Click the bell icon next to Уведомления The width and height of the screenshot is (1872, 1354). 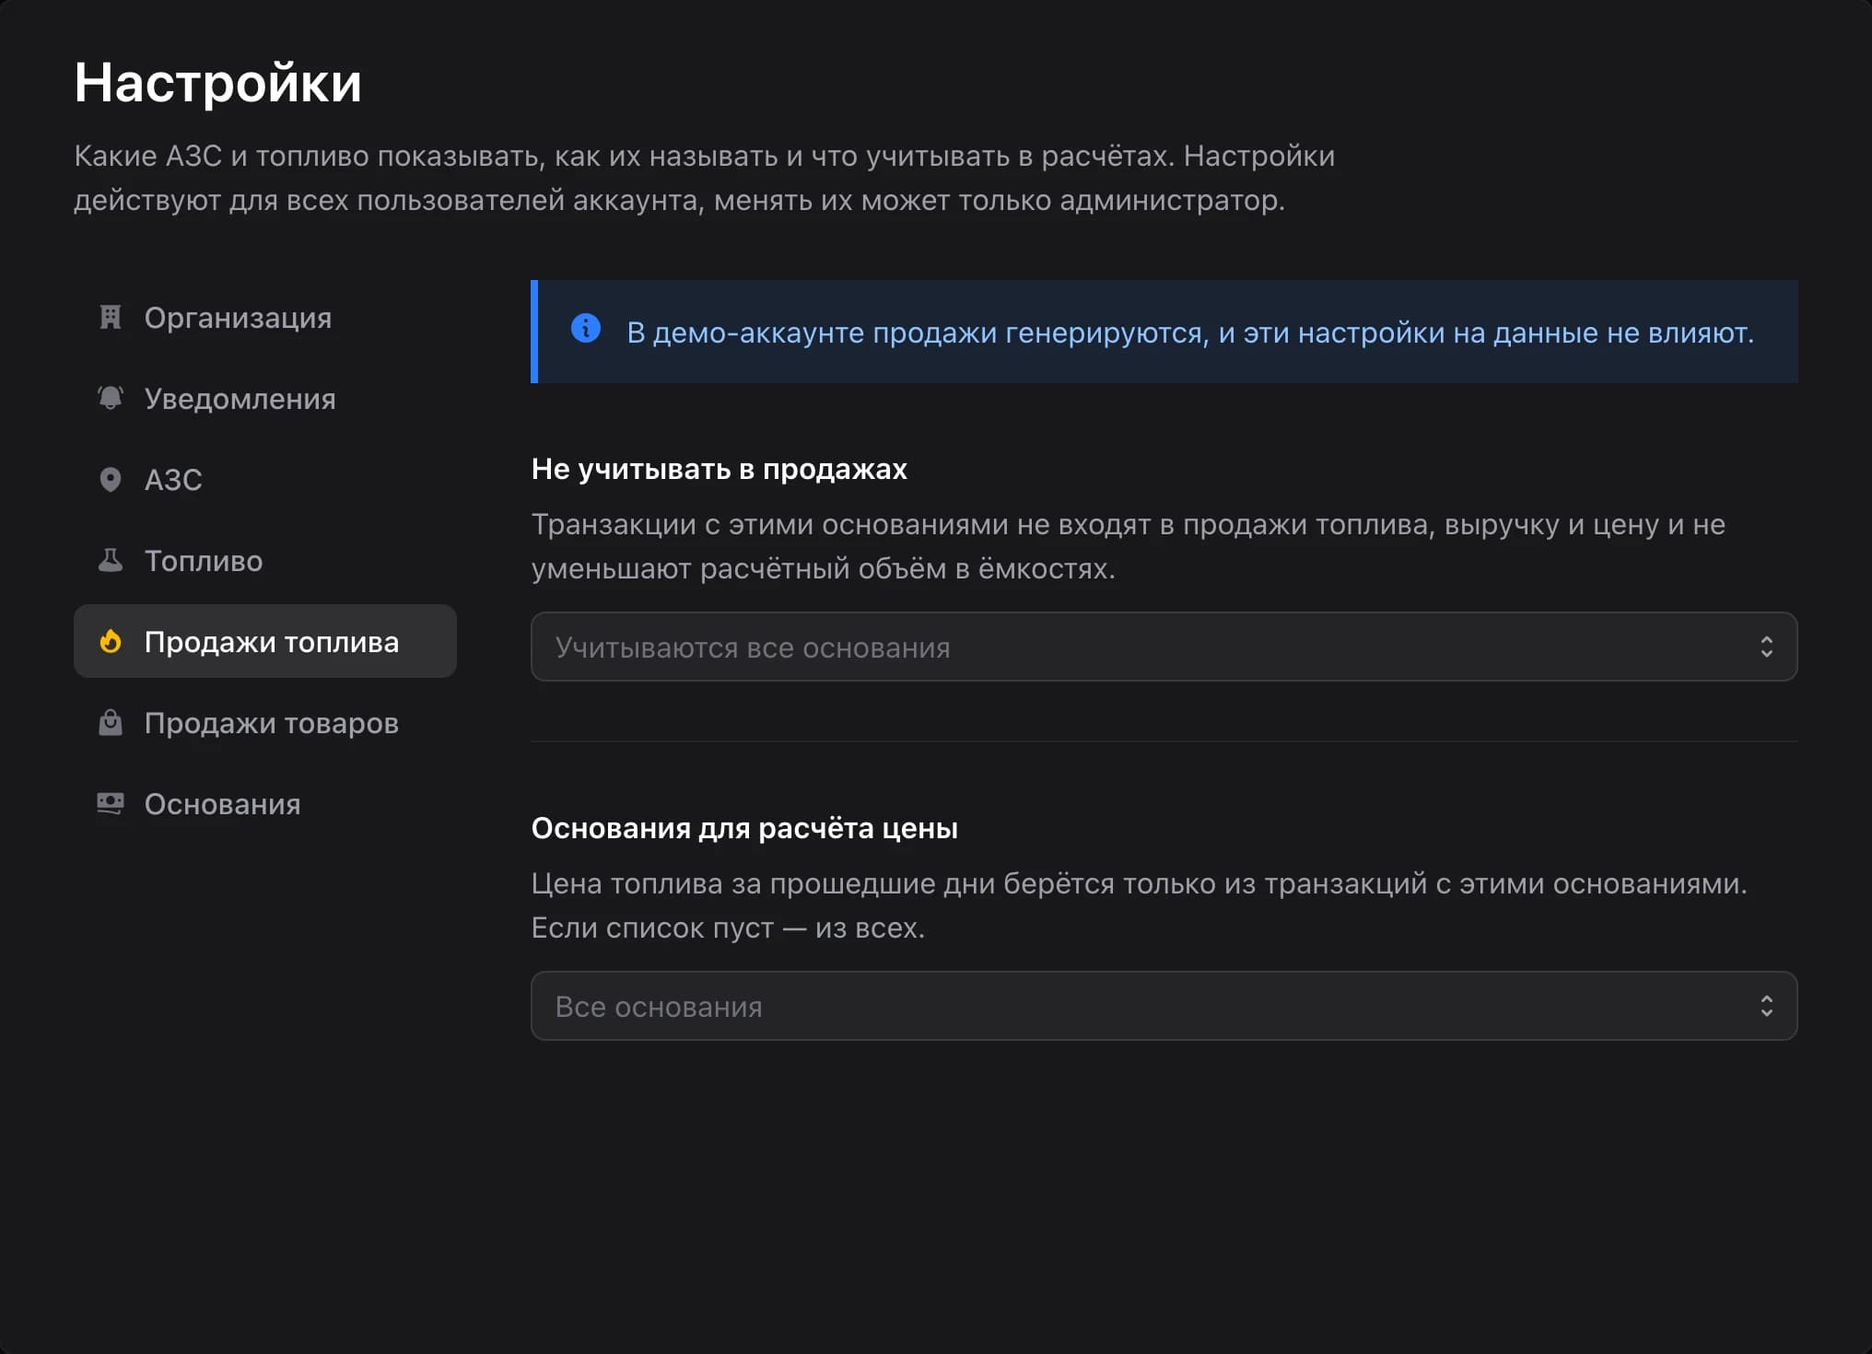tap(111, 399)
